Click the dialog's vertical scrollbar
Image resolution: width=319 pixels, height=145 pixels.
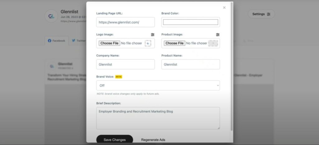coord(231,66)
